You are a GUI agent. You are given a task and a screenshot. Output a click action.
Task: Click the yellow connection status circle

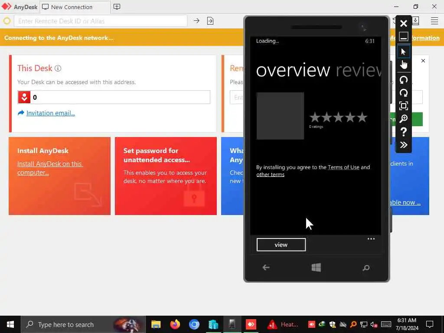(x=7, y=21)
